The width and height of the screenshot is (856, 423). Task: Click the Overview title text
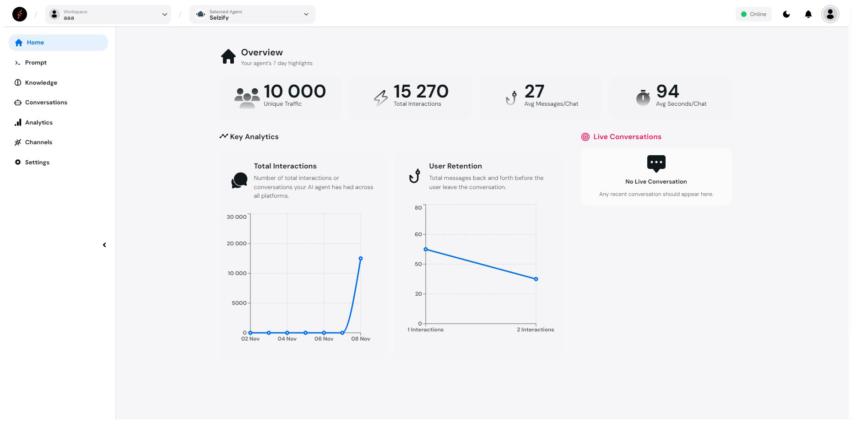pos(262,52)
